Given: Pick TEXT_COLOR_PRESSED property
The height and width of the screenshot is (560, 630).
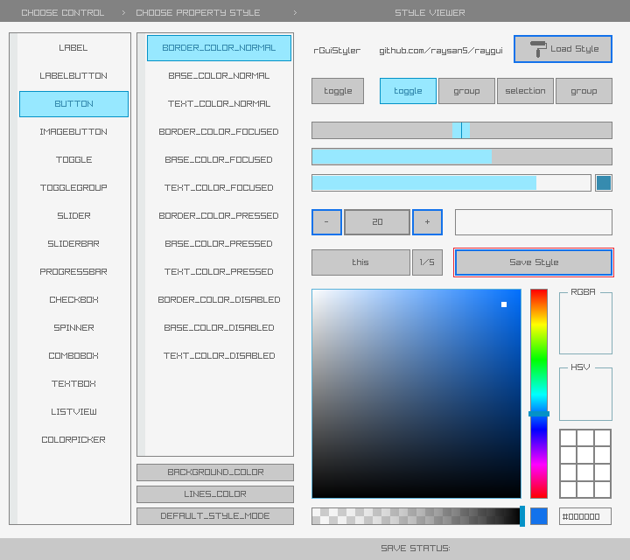Looking at the screenshot, I should pos(219,272).
